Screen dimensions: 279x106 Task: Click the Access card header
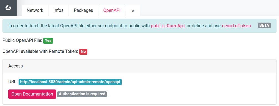[139, 66]
